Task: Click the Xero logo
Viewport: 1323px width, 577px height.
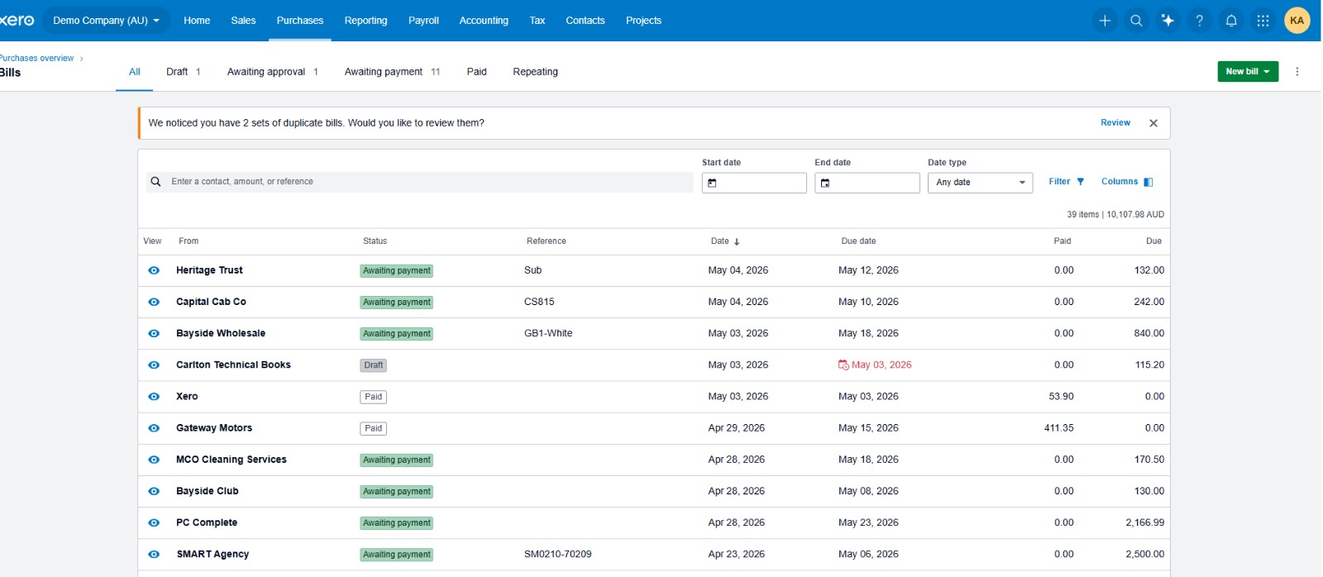Action: click(x=17, y=20)
